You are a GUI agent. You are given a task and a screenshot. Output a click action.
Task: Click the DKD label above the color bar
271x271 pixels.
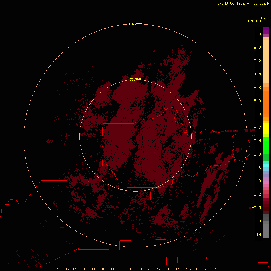click(265, 18)
